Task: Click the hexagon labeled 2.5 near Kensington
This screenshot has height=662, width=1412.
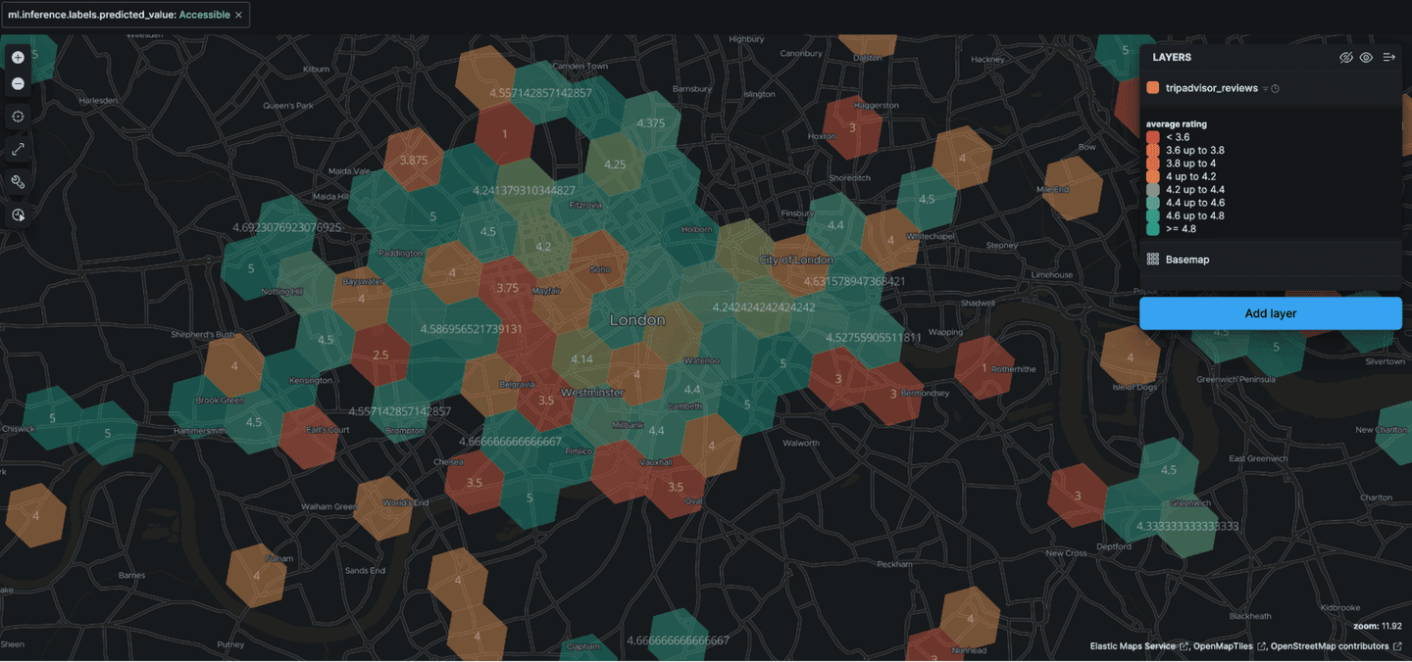Action: [x=380, y=355]
